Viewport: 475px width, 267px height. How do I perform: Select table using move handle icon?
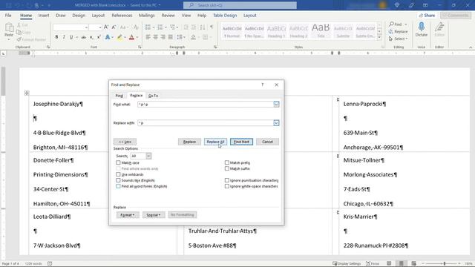(27, 93)
